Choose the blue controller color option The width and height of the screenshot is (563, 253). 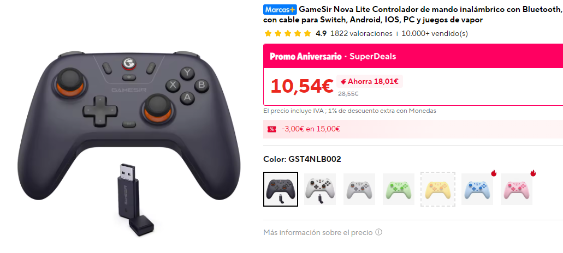tap(477, 189)
